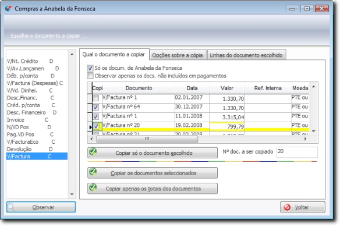Viewport: 340px width, 227px height.
Task: Click the Nº doc. a ser copiado field
Action: (x=297, y=152)
